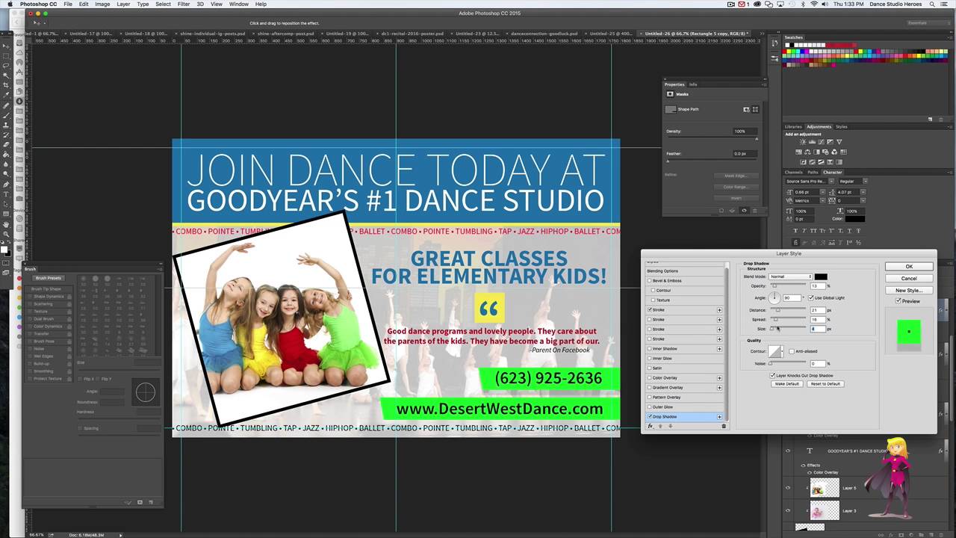Open the Filter menu

point(183,4)
